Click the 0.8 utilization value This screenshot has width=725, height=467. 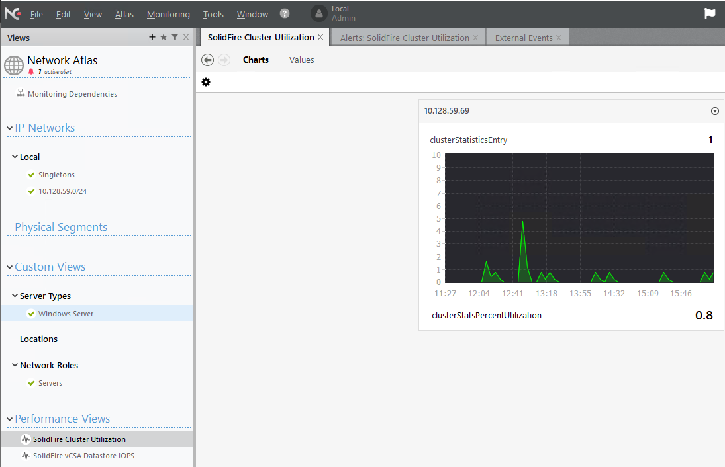pos(704,315)
